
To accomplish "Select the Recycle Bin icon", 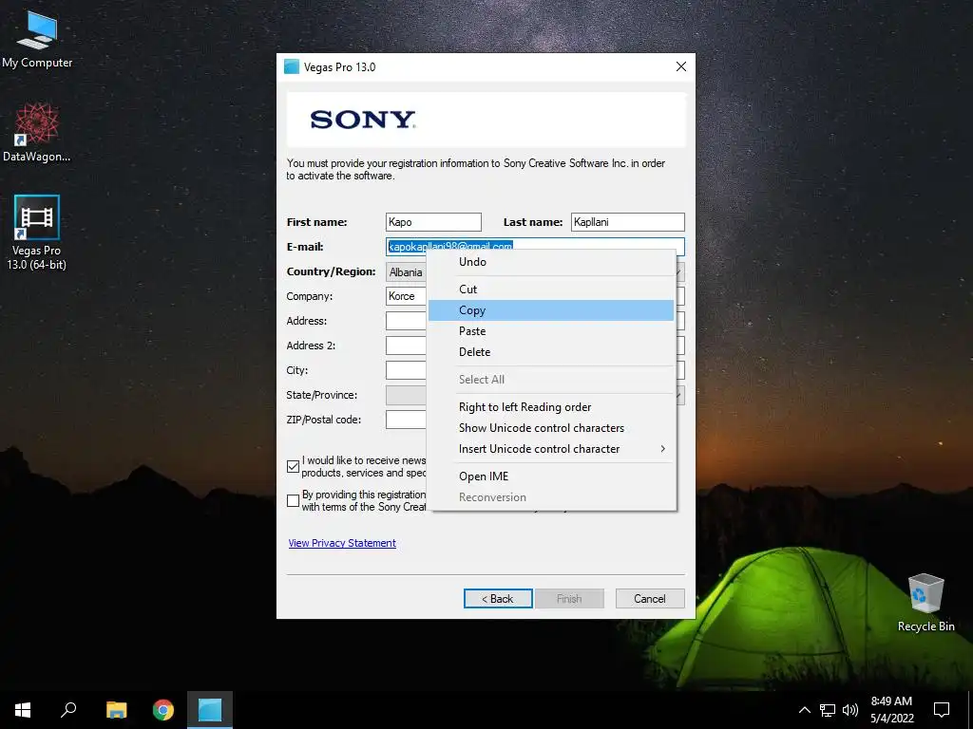I will [925, 602].
